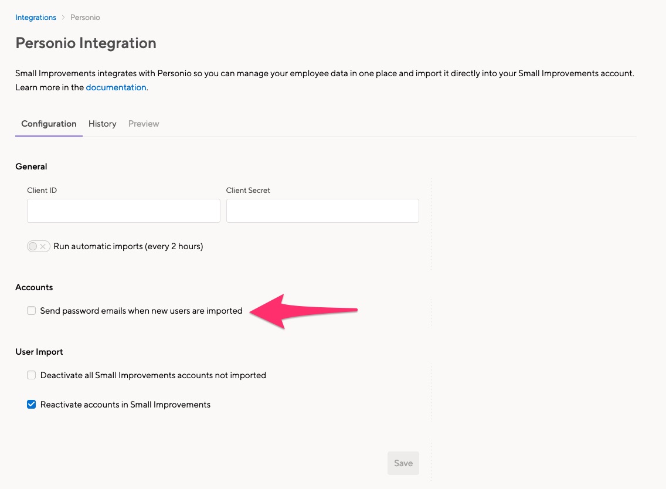This screenshot has height=489, width=666.
Task: Click the General section heading
Action: (31, 167)
